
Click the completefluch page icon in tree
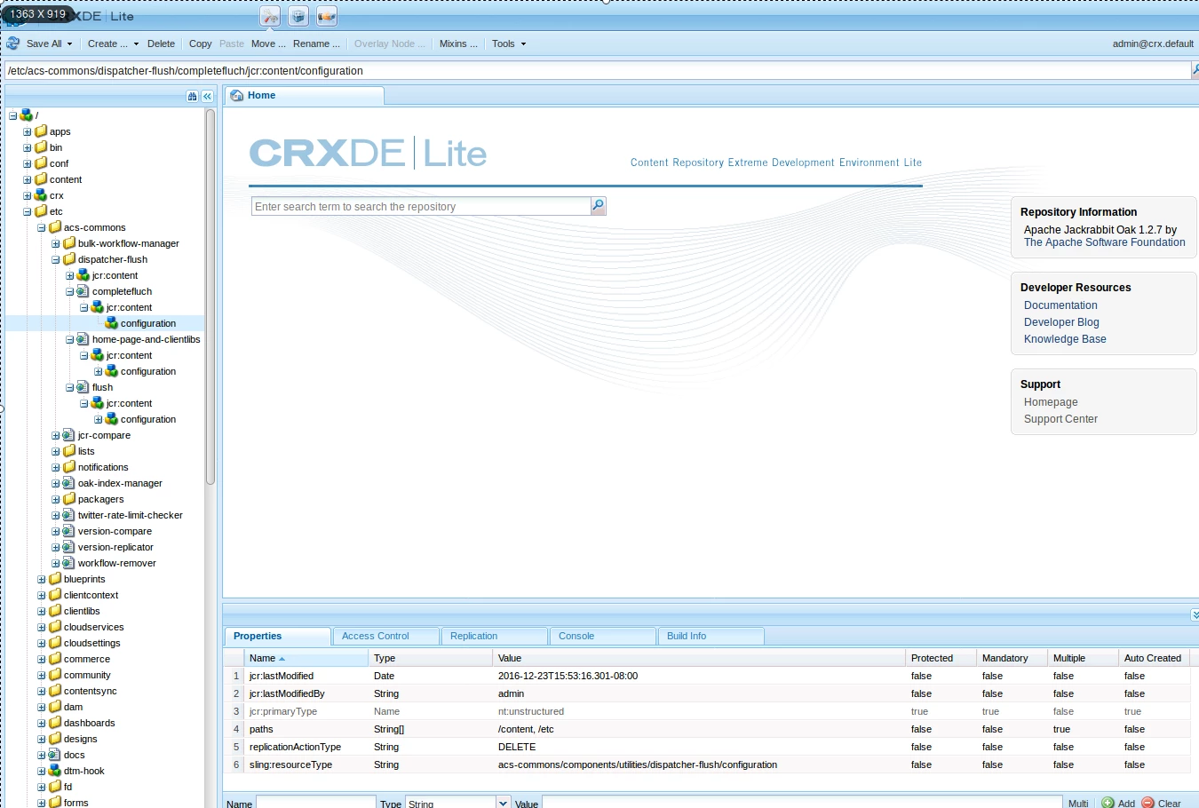pyautogui.click(x=83, y=291)
